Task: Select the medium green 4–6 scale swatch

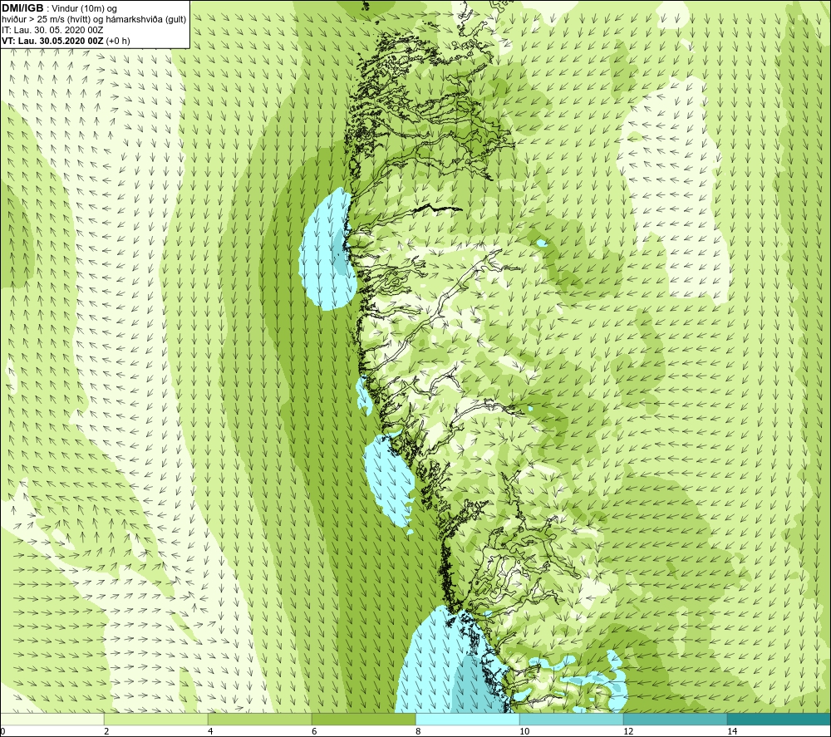Action: [x=259, y=720]
